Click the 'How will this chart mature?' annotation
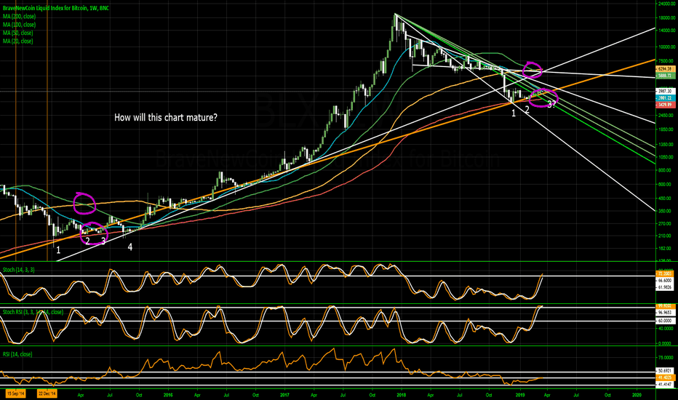678x400 pixels. point(166,117)
